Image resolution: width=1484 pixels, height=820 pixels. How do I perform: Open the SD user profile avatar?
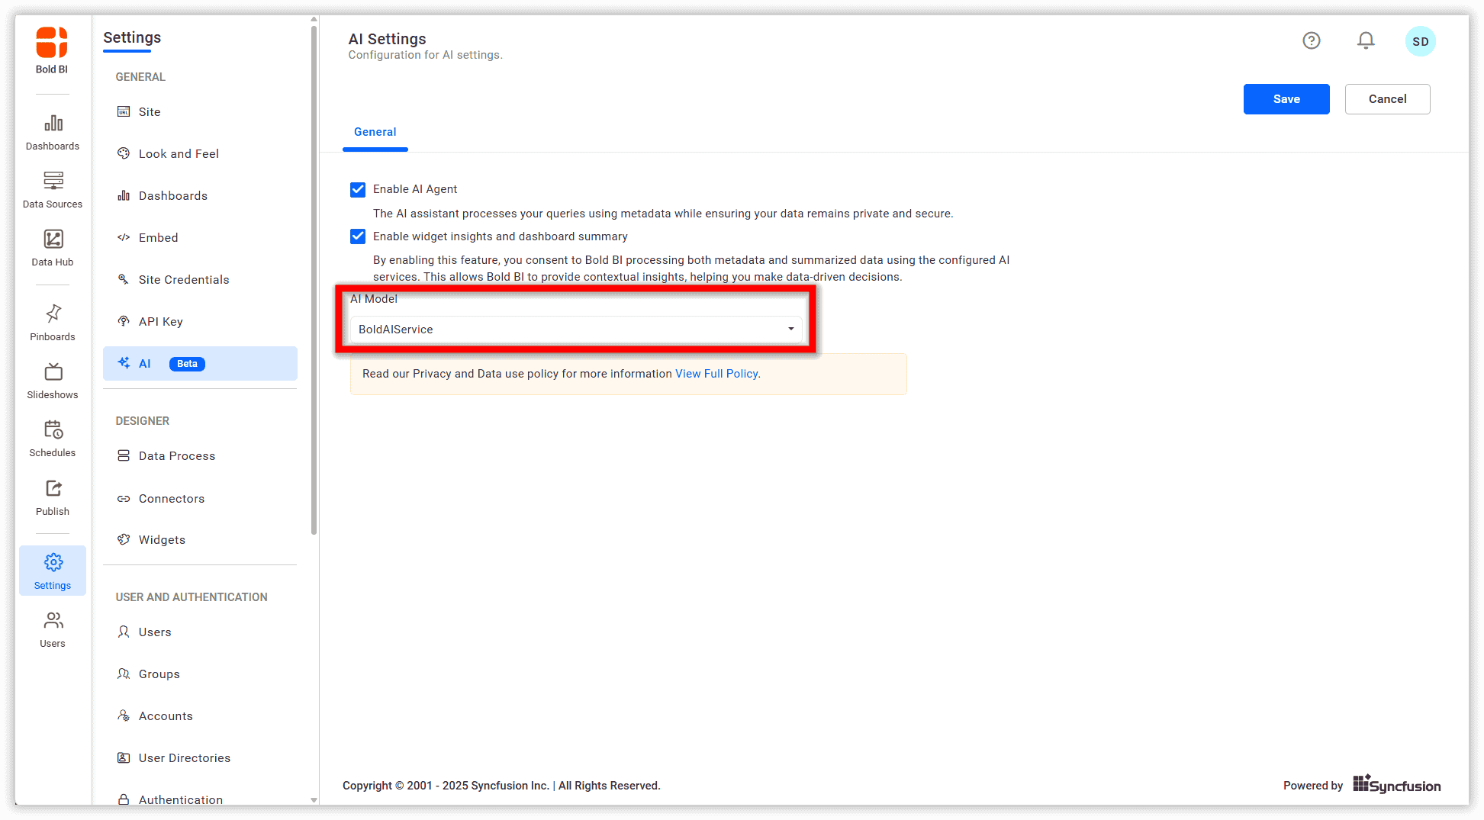(1420, 41)
